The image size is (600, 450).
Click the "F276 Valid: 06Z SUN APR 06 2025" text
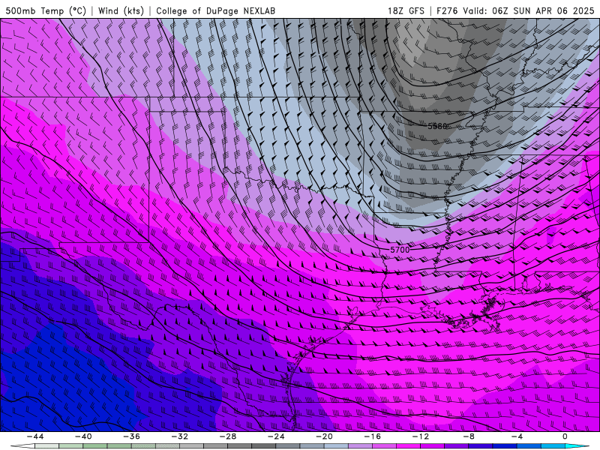[515, 10]
